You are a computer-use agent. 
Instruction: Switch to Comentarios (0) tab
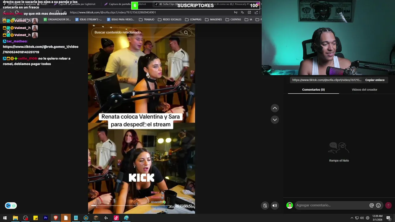coord(313,90)
